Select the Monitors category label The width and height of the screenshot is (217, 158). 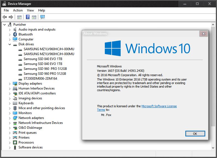point(25,113)
